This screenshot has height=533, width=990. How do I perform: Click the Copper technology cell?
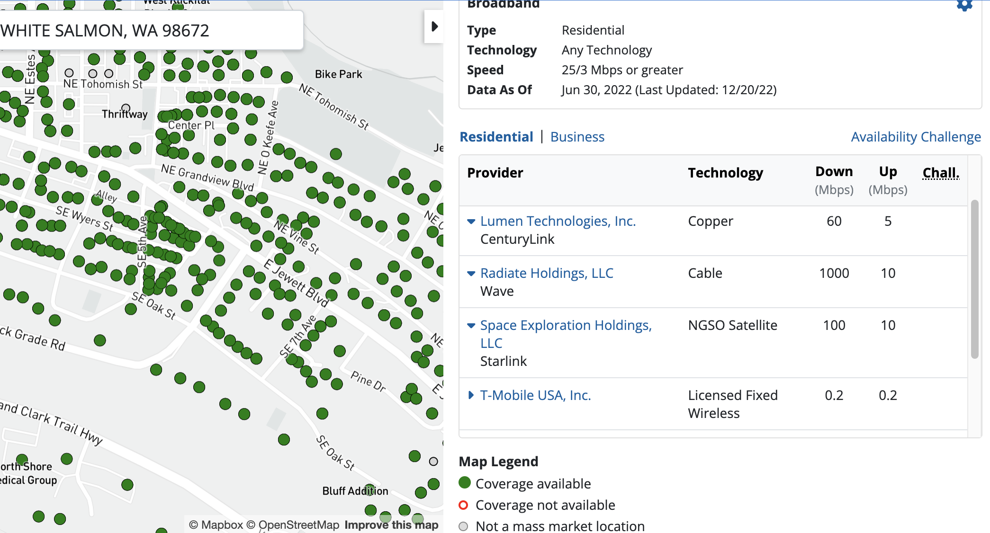tap(711, 221)
